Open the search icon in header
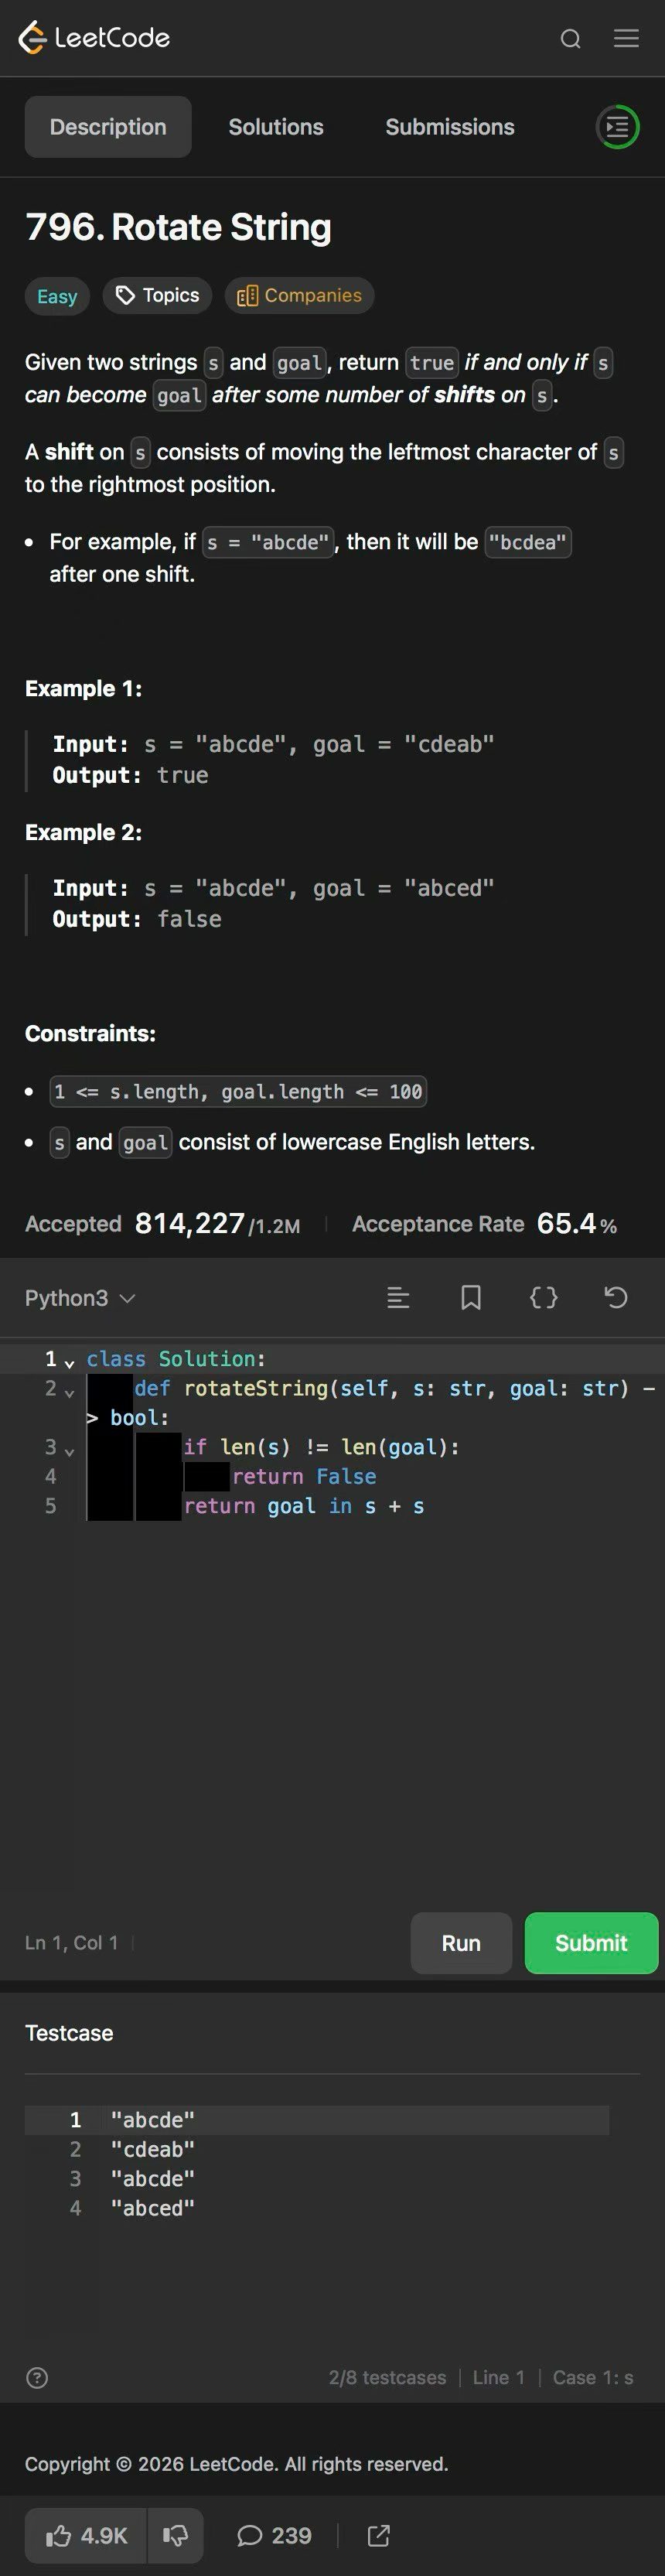Image resolution: width=665 pixels, height=2576 pixels. coord(570,39)
